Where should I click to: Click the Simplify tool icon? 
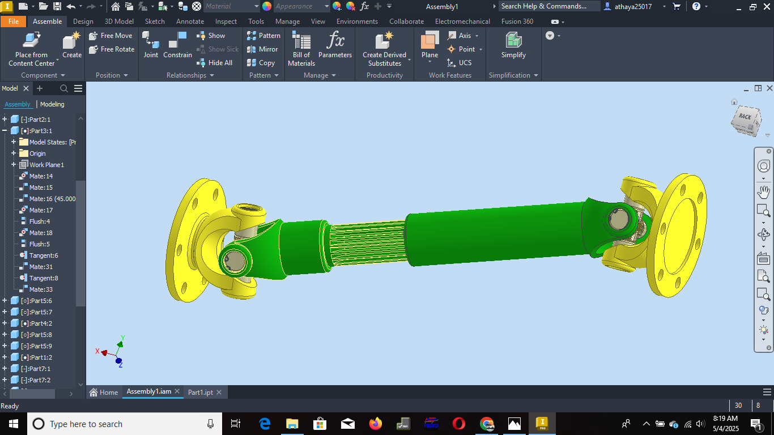513,41
